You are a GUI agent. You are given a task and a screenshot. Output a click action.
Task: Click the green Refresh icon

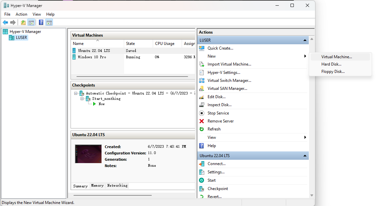[202, 129]
